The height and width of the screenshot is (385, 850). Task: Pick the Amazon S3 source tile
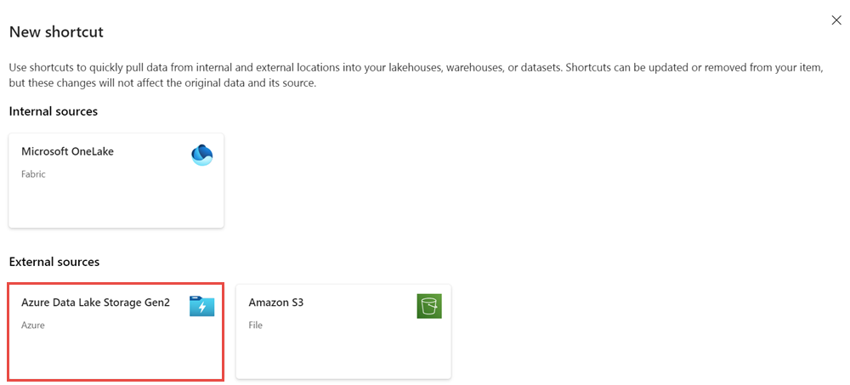(343, 331)
